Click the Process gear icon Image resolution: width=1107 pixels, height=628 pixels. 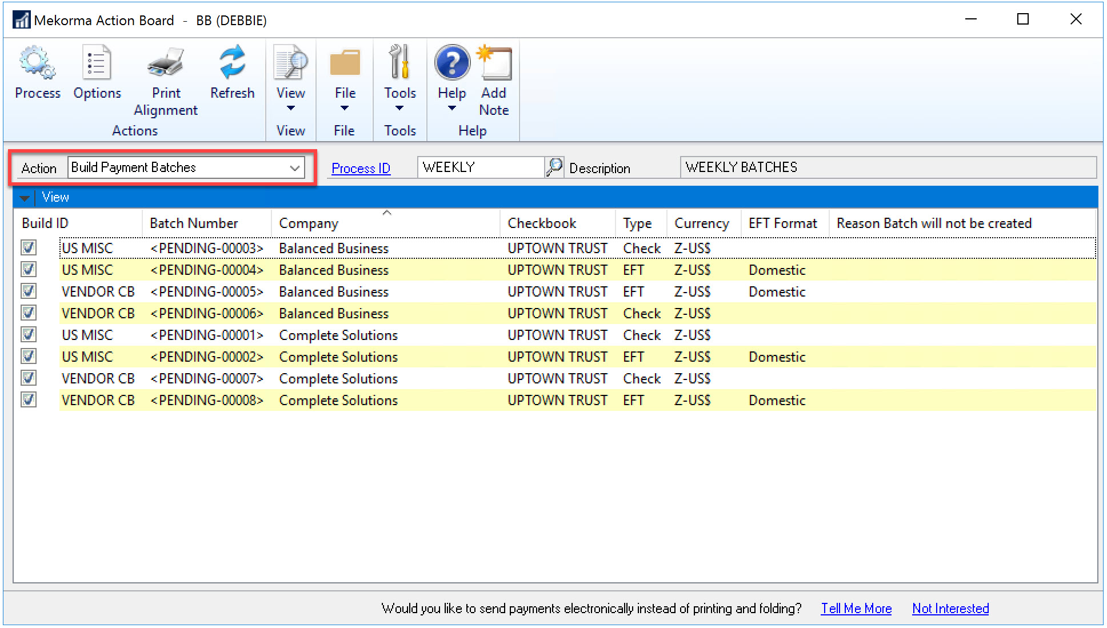pos(37,63)
